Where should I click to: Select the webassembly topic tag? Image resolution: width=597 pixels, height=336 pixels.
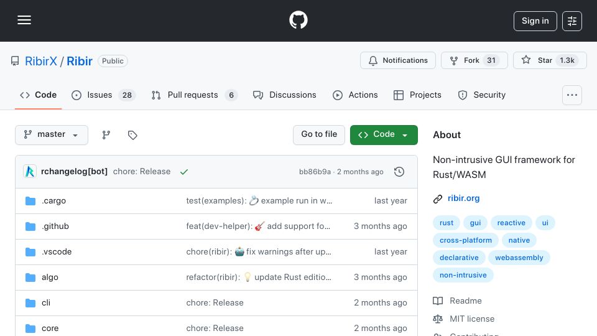(x=519, y=258)
